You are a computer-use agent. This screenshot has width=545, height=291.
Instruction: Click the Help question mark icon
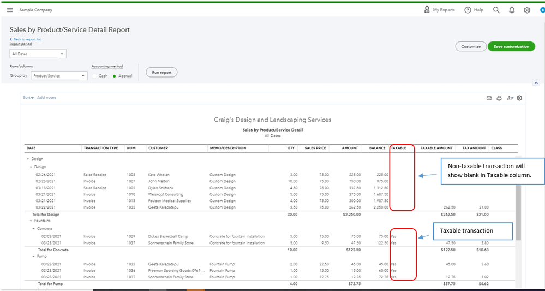468,10
